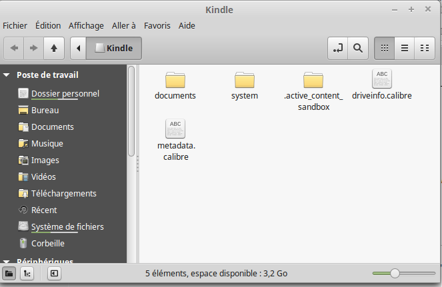The height and width of the screenshot is (287, 442).
Task: Click the path bar left scroll arrow
Action: click(x=79, y=48)
